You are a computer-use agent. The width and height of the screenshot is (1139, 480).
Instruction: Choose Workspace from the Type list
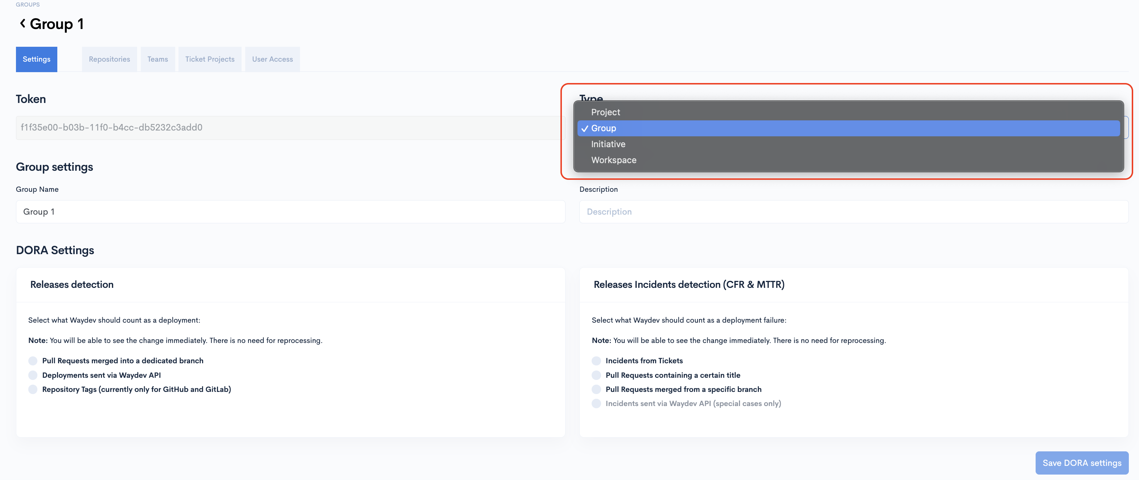pyautogui.click(x=614, y=160)
